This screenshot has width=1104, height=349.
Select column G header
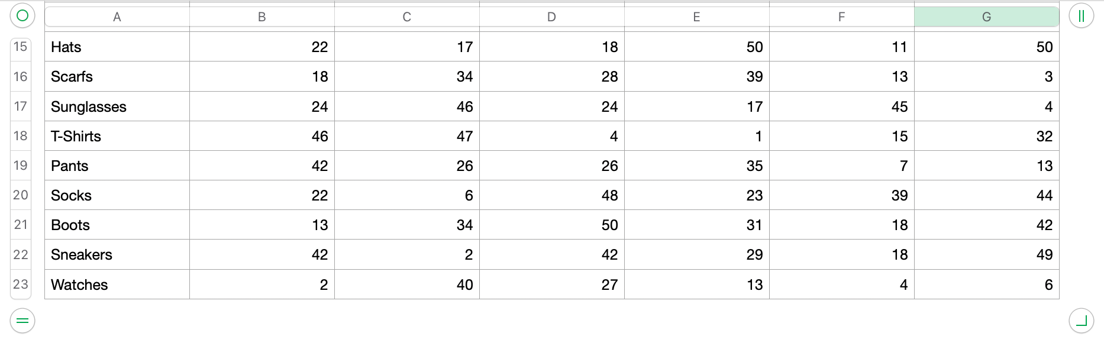(986, 17)
